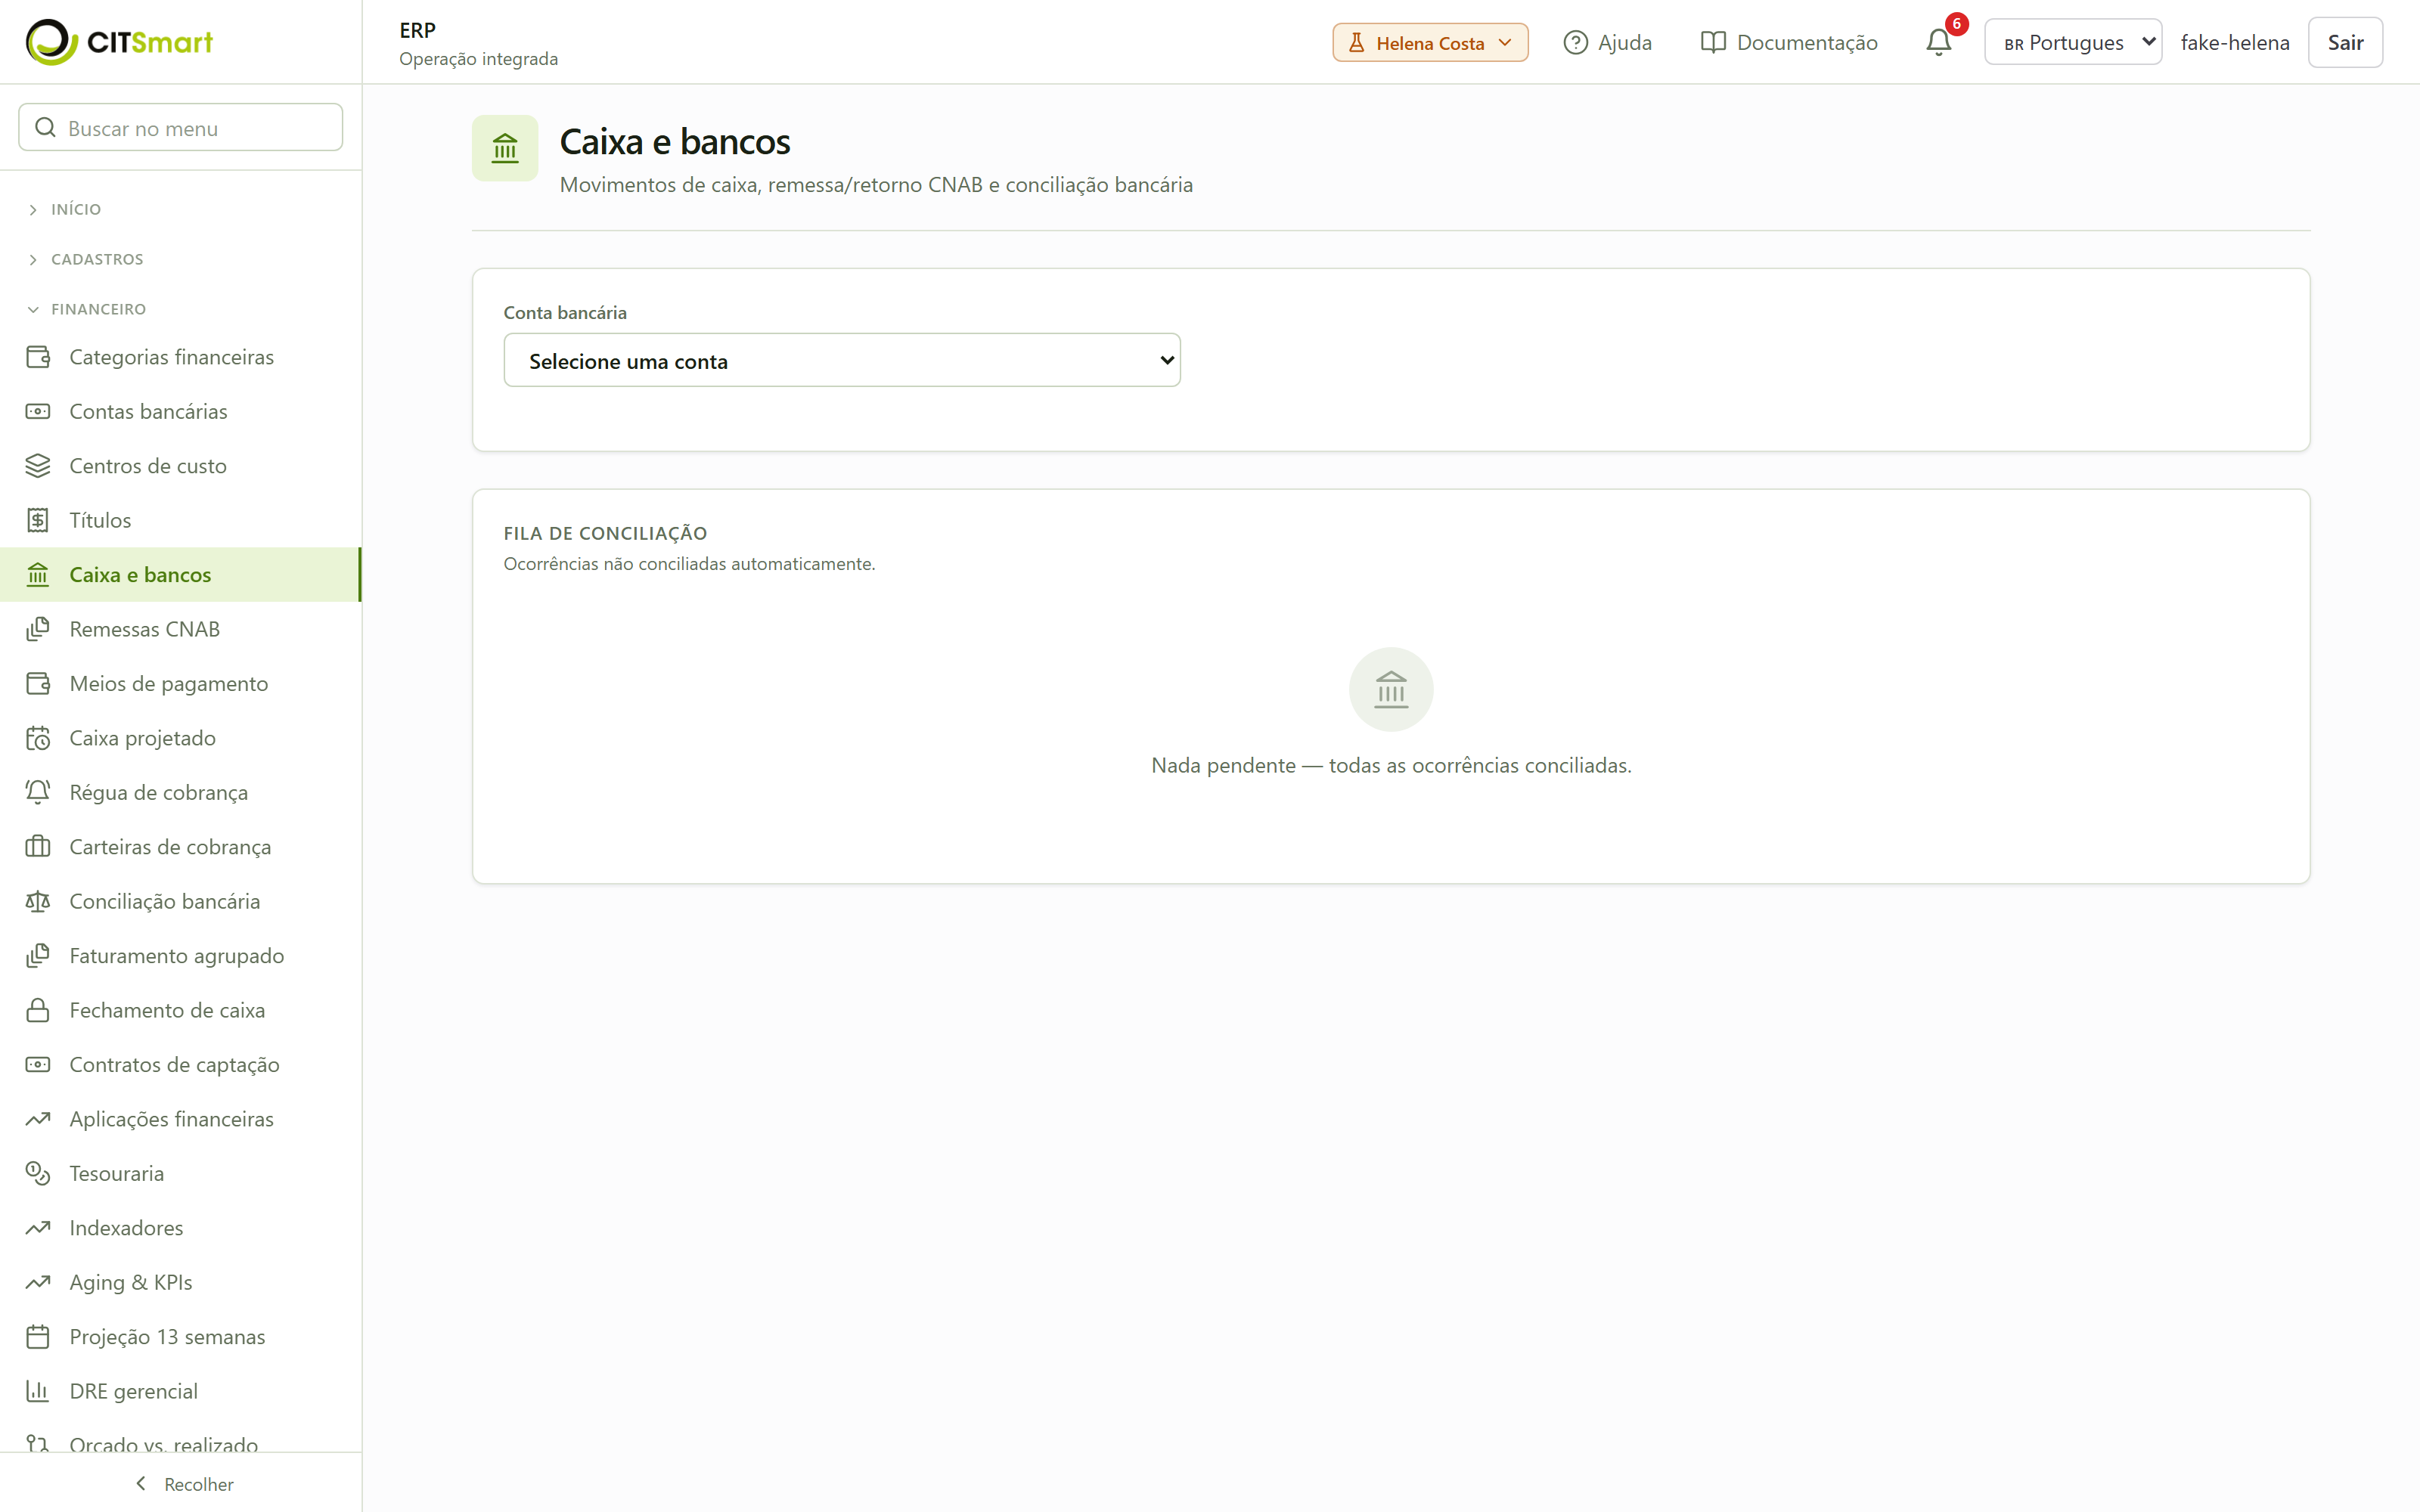Click the Carteiras de cobrança briefcase icon
The image size is (2420, 1512).
[38, 847]
